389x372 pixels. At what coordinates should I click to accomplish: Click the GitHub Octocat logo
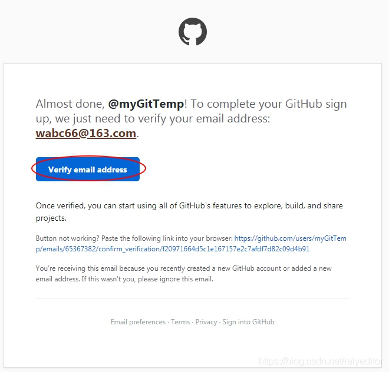coord(193,31)
